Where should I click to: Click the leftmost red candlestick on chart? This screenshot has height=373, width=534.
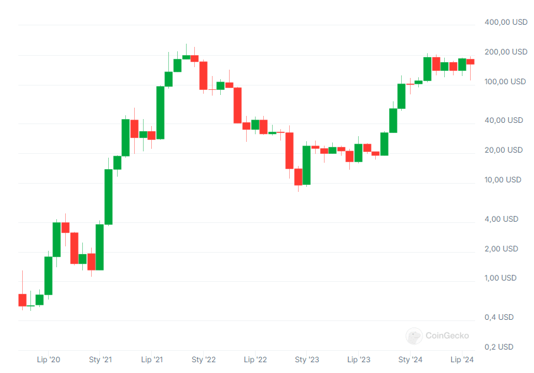(22, 300)
